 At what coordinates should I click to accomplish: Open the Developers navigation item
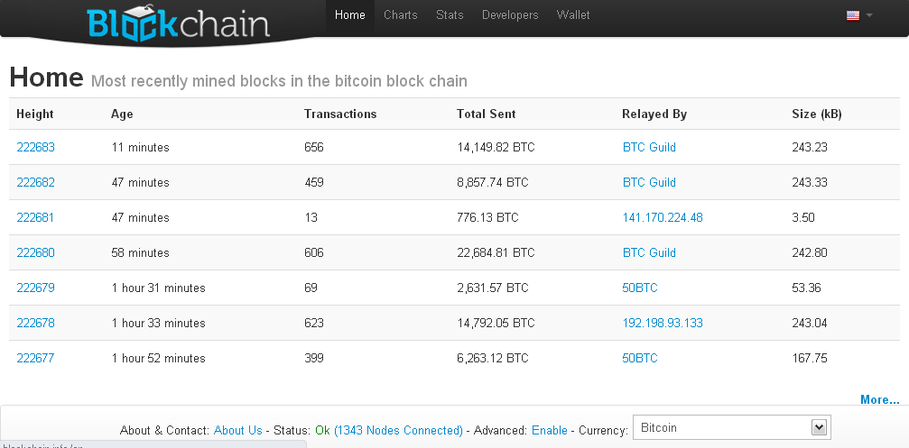coord(510,15)
